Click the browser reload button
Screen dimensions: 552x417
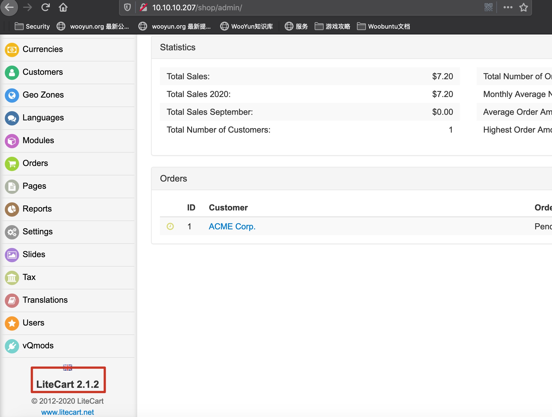coord(45,8)
